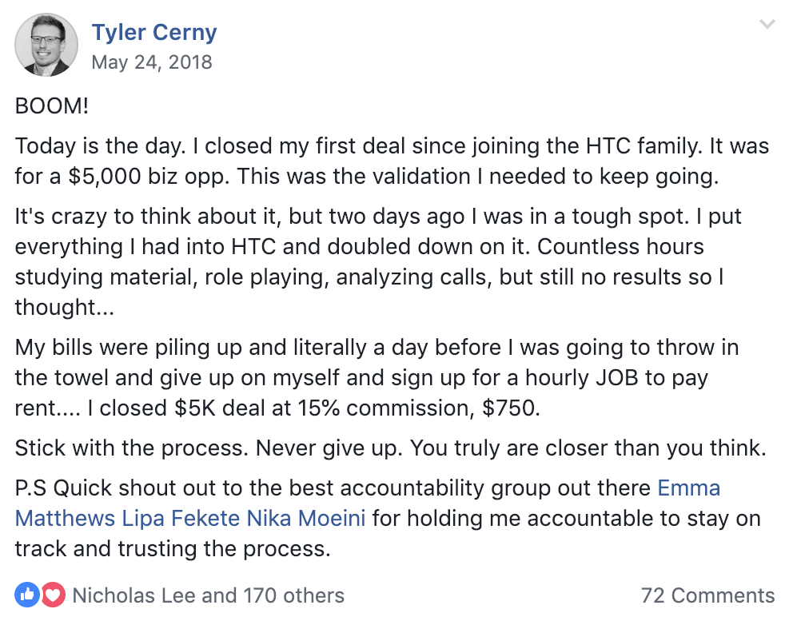Click the blue Like reaction icon
The height and width of the screenshot is (625, 793).
[27, 595]
